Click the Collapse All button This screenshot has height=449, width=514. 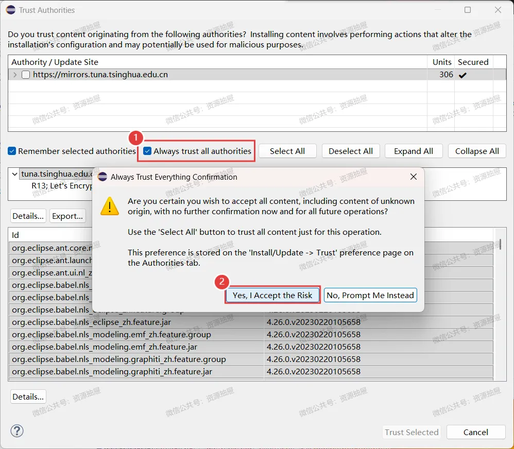(477, 151)
